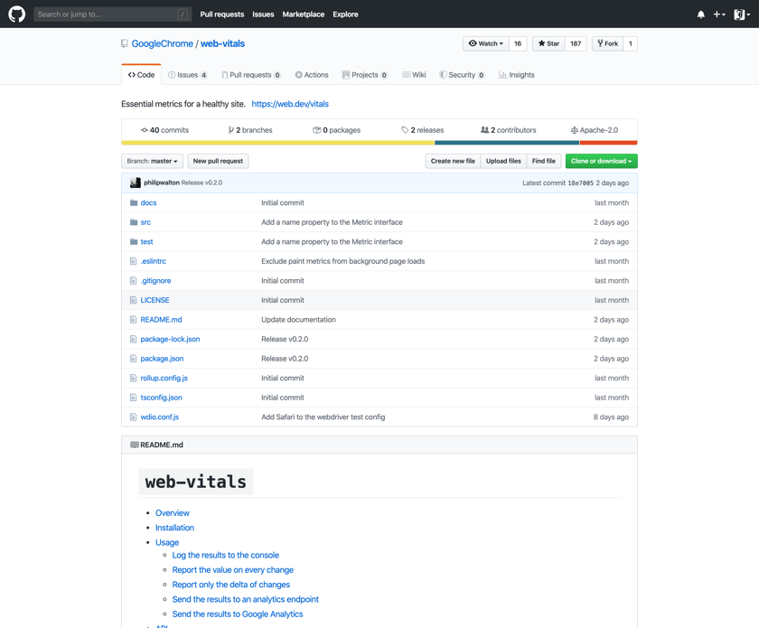Open the Branch: master dropdown
Screen dimensions: 759x628
(x=152, y=161)
